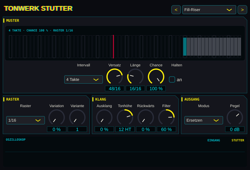Click the Tonhöhe knob
Image resolution: width=250 pixels, height=170 pixels.
(125, 117)
